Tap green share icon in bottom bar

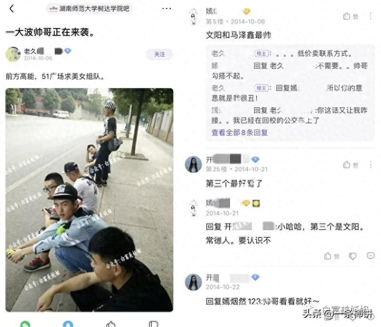tap(25, 324)
